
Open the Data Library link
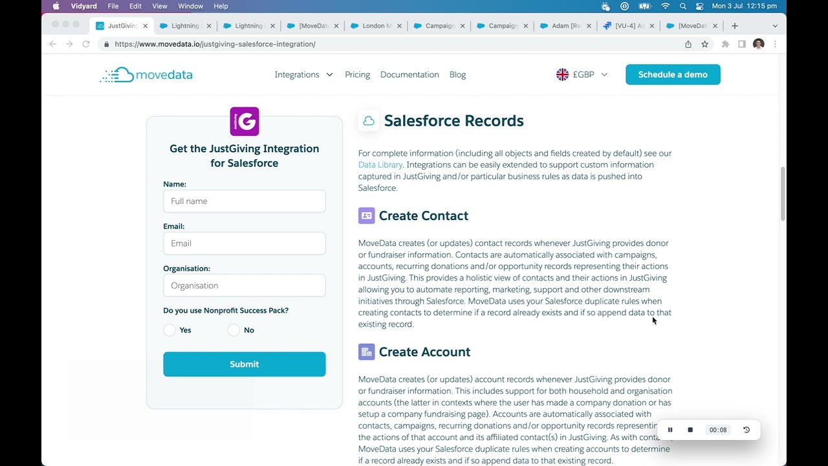click(380, 164)
